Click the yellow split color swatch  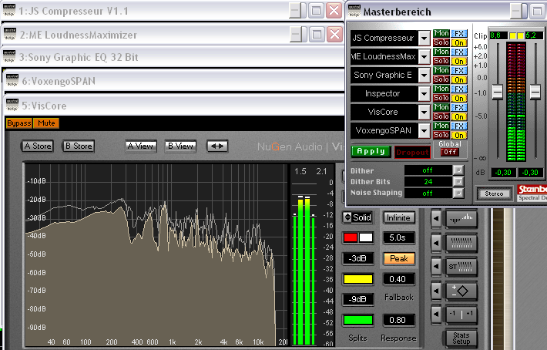[358, 279]
